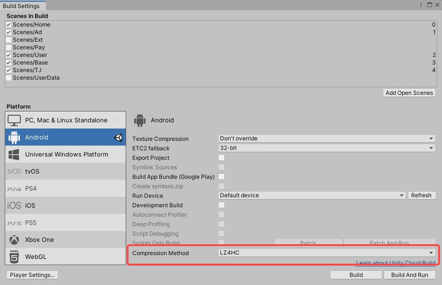Click the Compression Method label

(x=160, y=253)
